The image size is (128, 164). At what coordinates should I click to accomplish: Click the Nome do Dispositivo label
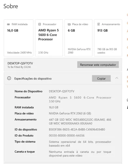[28, 91]
